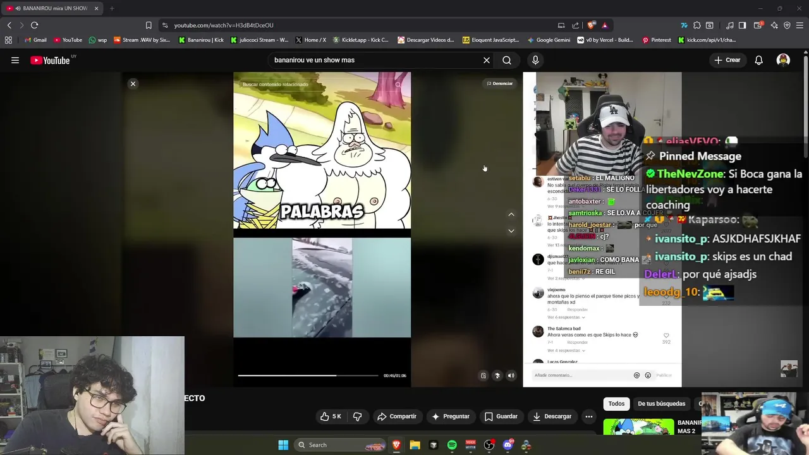Open the YouTube account avatar menu

click(x=783, y=60)
